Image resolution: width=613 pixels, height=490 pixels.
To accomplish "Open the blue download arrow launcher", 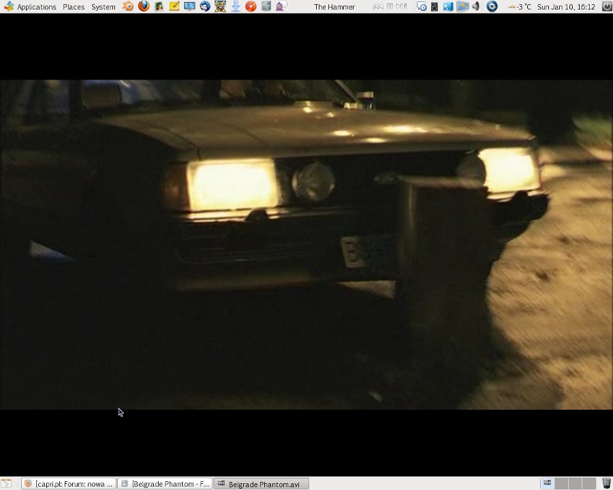I will tap(236, 6).
